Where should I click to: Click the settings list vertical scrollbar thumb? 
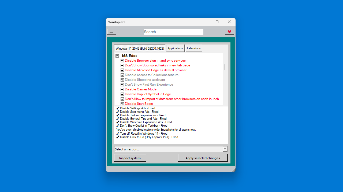coord(225,67)
